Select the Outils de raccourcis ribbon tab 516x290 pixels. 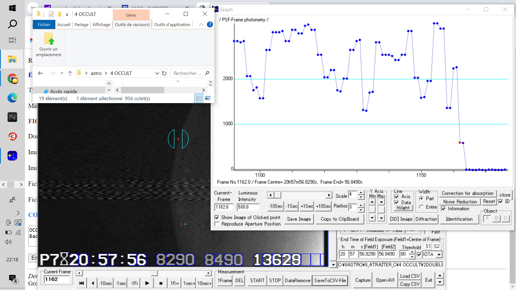pos(132,24)
